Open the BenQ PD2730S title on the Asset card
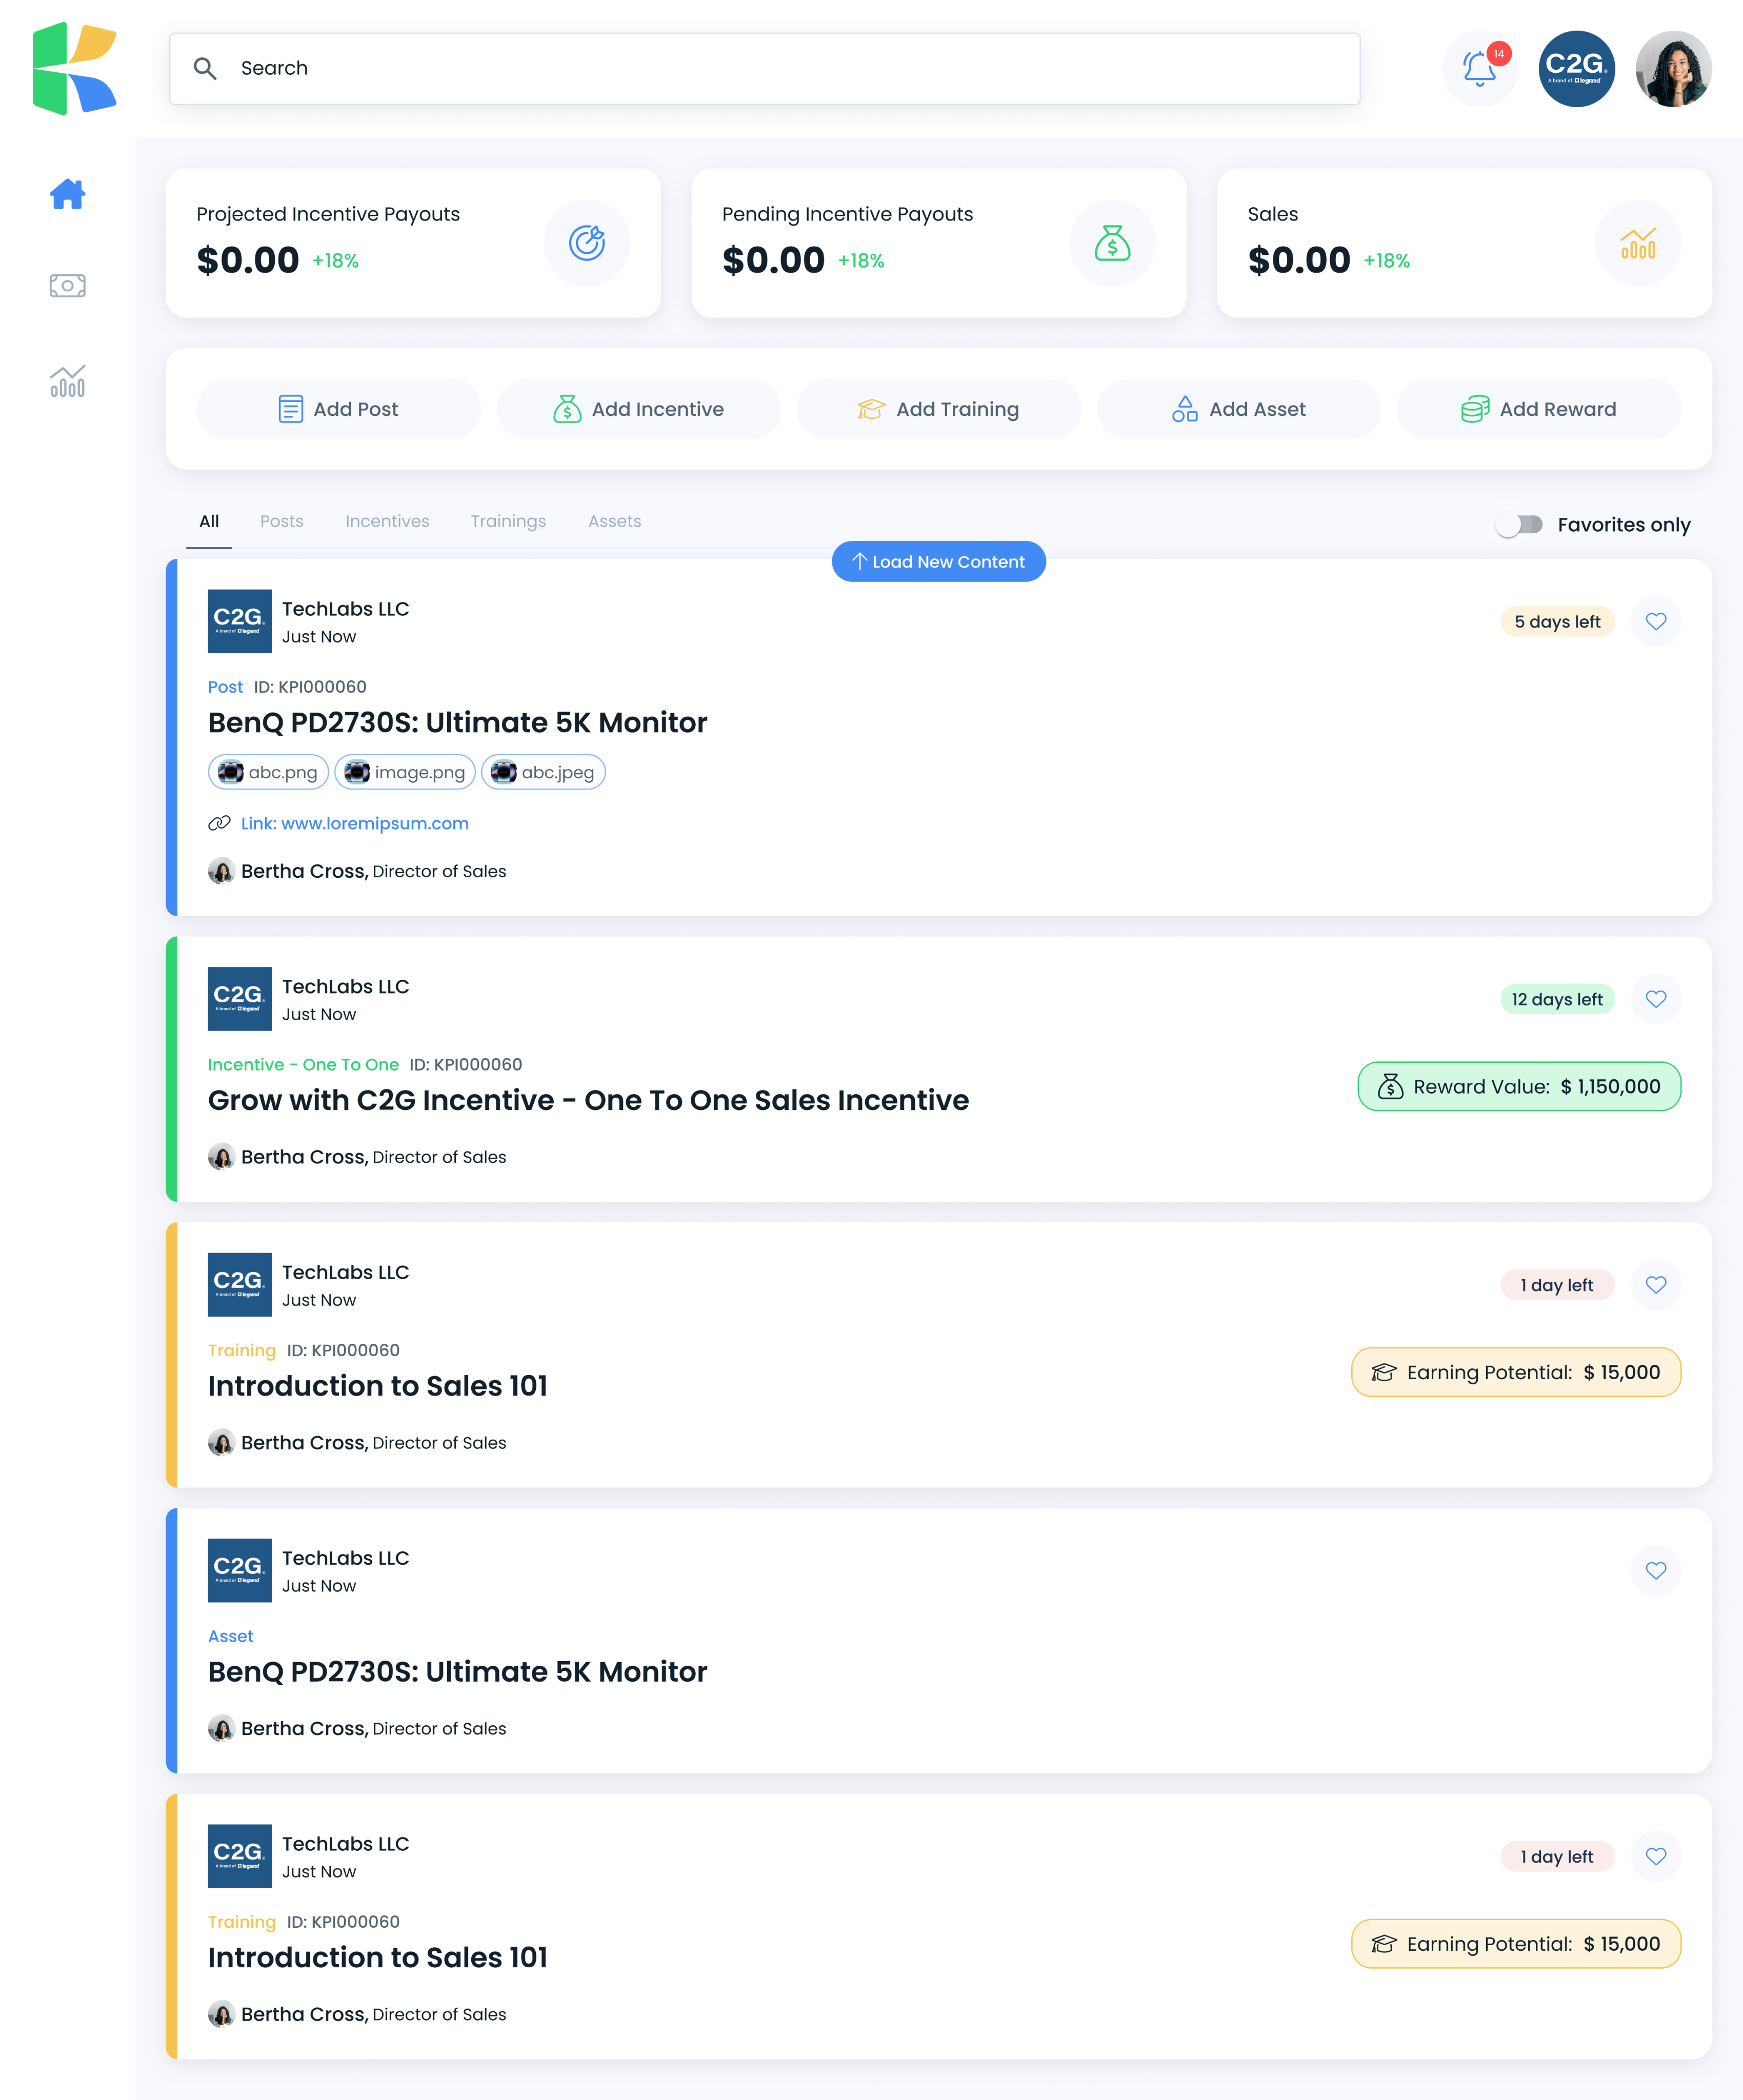The height and width of the screenshot is (2100, 1743). [457, 1672]
